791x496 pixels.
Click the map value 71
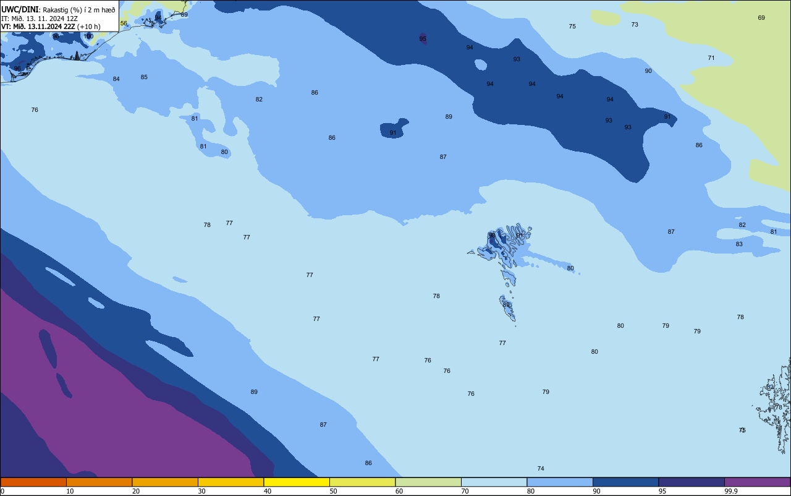click(x=711, y=58)
